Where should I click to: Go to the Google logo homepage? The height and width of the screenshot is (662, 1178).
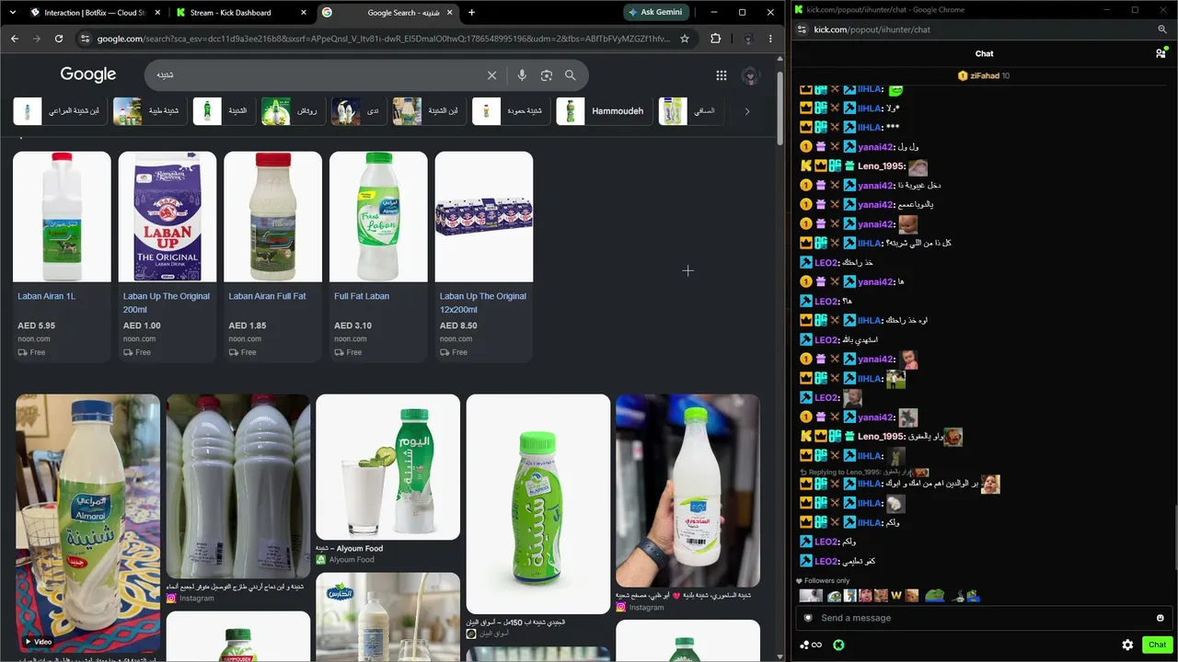pyautogui.click(x=88, y=74)
